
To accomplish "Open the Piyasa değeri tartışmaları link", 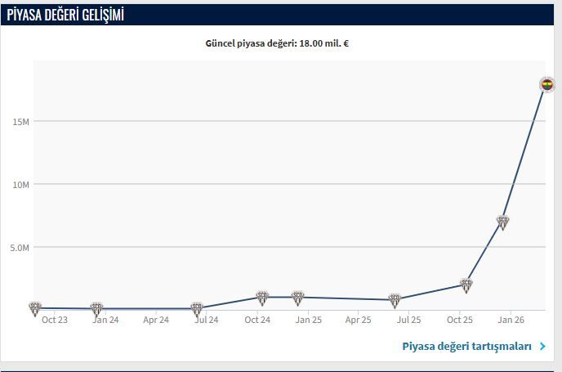I will point(467,347).
